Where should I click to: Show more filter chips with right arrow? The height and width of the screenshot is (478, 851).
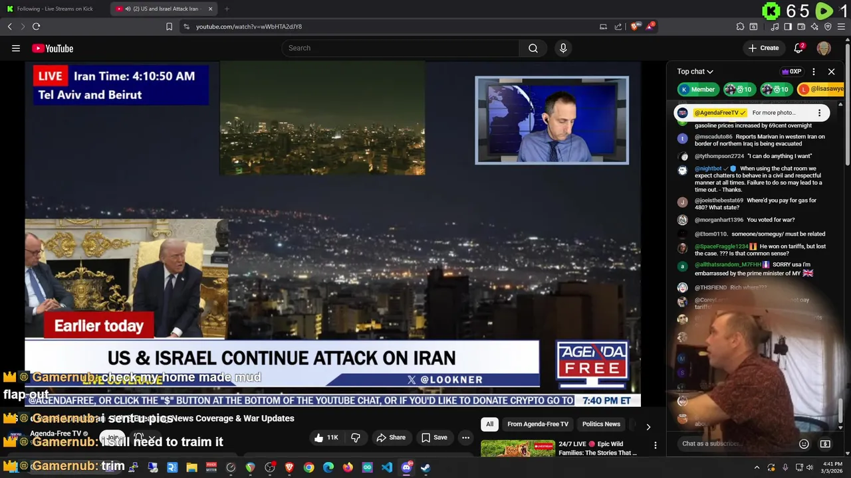(x=648, y=426)
